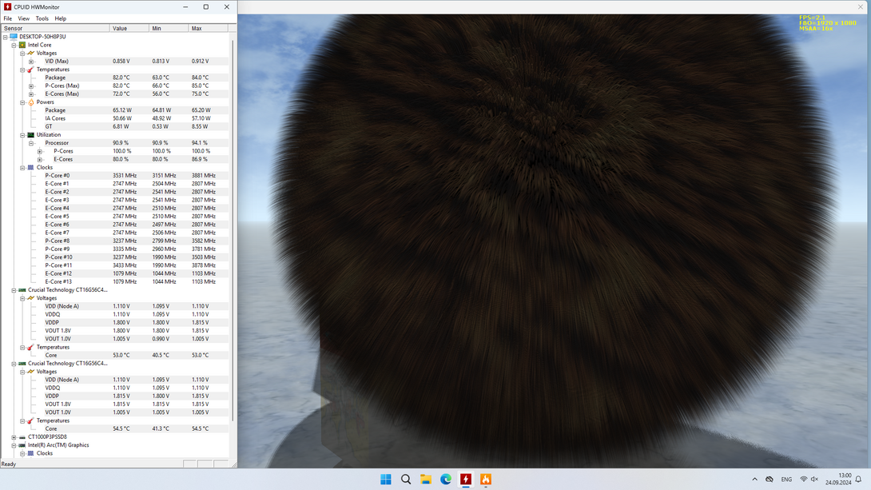Image resolution: width=871 pixels, height=490 pixels.
Task: Click the muted speaker tray icon
Action: [x=814, y=480]
